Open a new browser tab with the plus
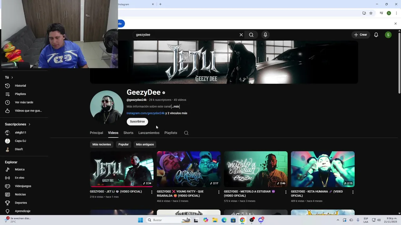The height and width of the screenshot is (225, 401). pos(160,4)
